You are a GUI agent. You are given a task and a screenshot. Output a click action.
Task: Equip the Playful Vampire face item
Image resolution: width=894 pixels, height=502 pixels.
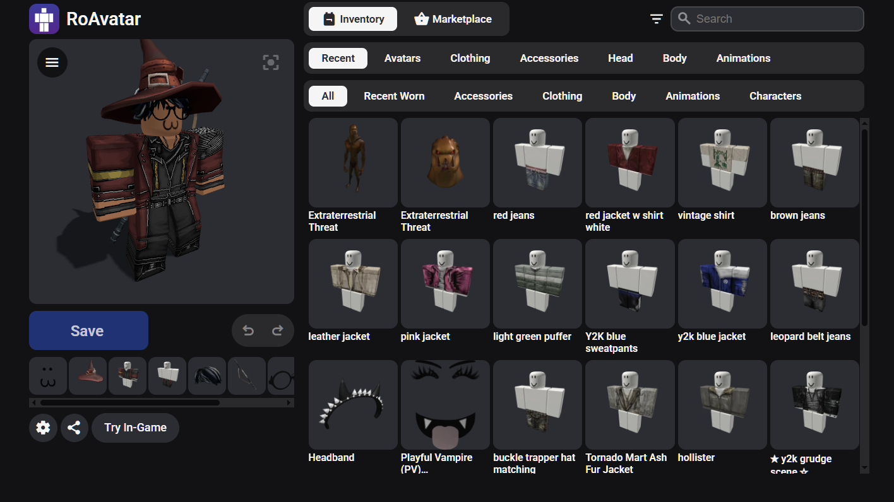coord(445,405)
